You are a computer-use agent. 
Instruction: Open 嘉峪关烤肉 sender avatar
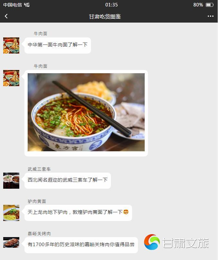11,243
